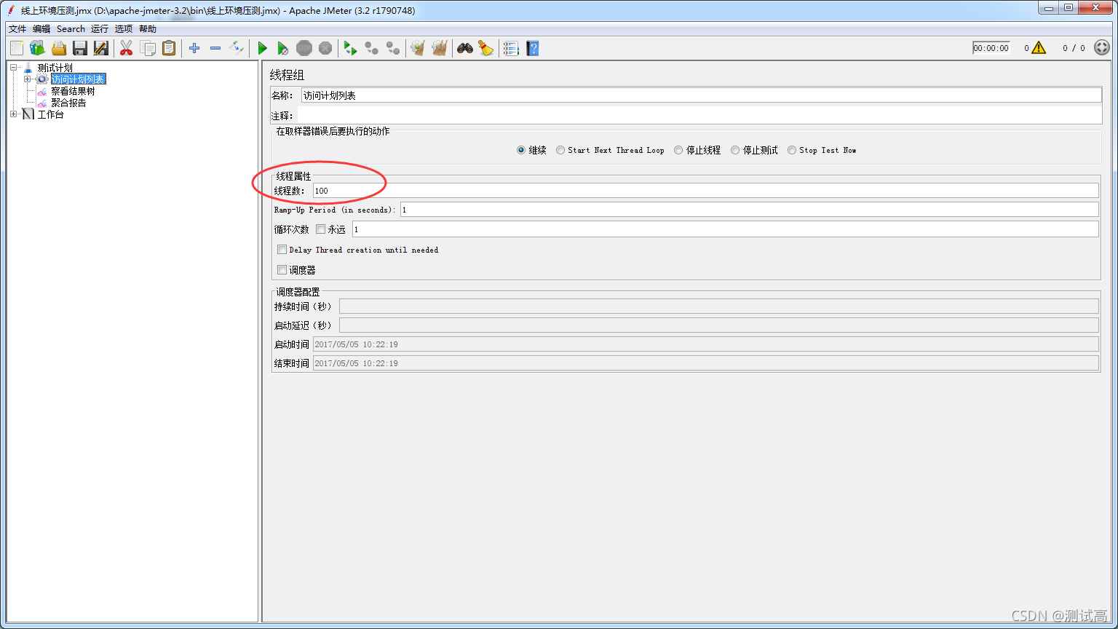
Task: Click the Shutdown X icon
Action: [325, 48]
